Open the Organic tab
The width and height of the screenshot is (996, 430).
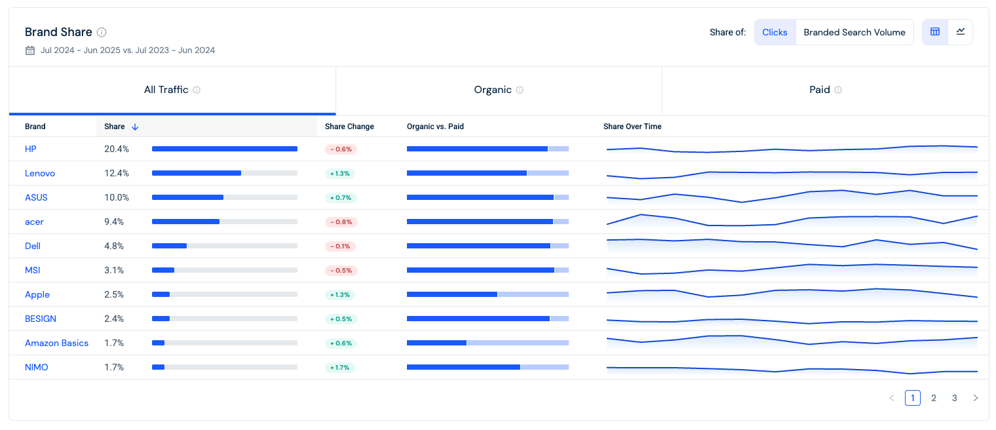click(499, 90)
